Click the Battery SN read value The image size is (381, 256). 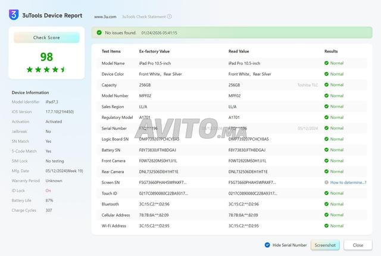tap(247, 150)
